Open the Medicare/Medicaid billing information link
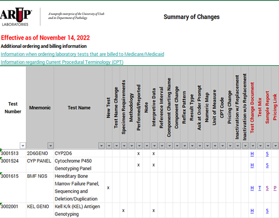Image resolution: width=279 pixels, height=218 pixels. pos(82,54)
